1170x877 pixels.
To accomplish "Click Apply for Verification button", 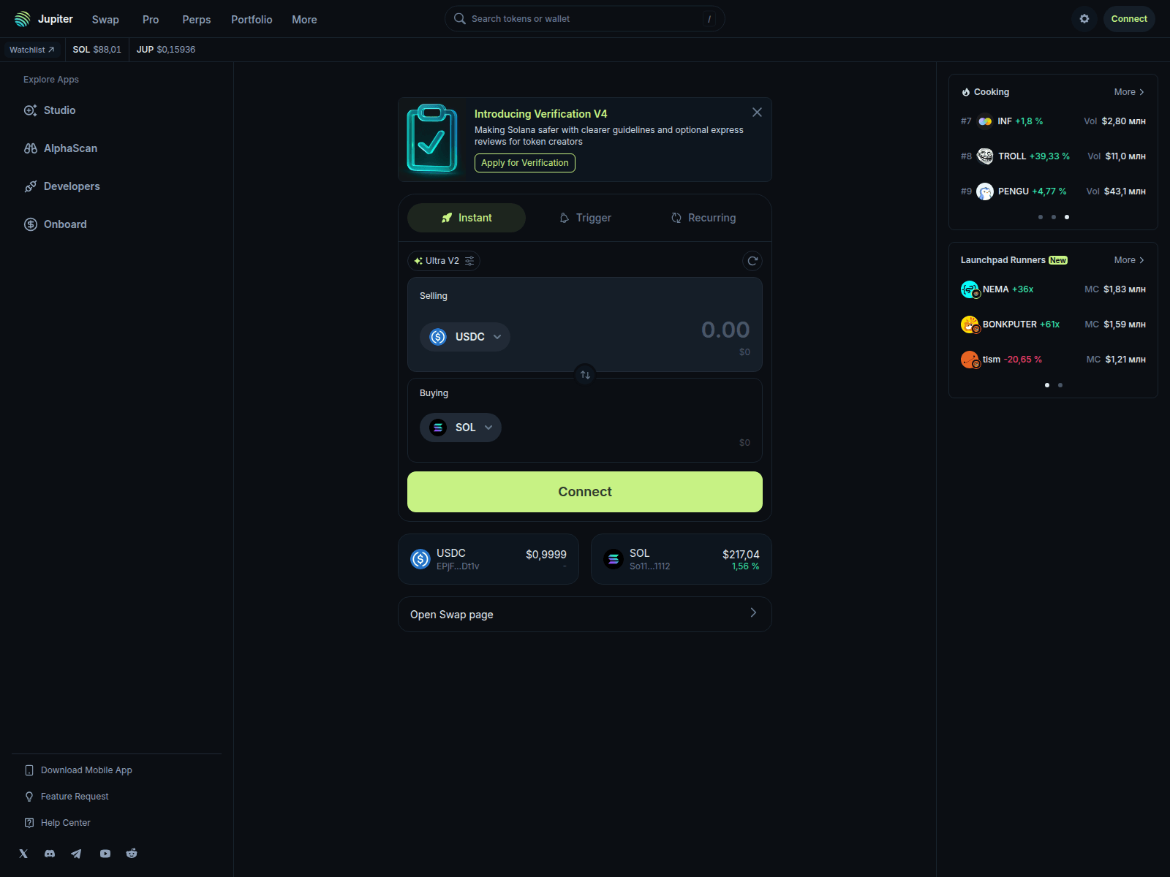I will [x=524, y=163].
